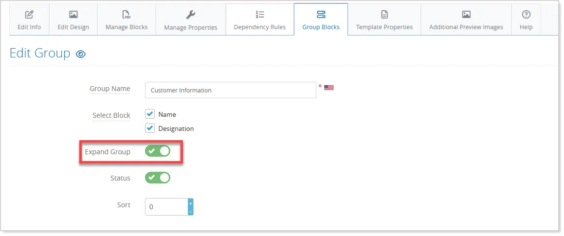Toggle the Expand Group switch off
564x236 pixels.
click(158, 151)
